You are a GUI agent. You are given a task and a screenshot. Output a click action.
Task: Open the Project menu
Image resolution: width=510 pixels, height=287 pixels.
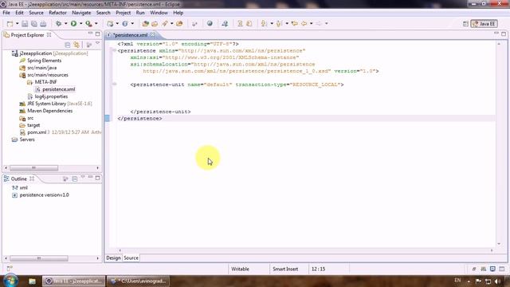pos(124,13)
